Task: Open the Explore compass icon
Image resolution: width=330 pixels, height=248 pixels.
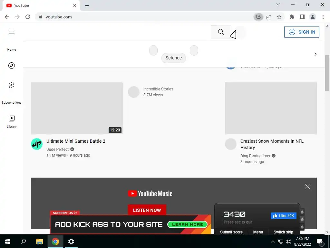Action: pyautogui.click(x=12, y=66)
